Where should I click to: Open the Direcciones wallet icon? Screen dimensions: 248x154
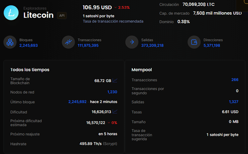tap(194, 42)
